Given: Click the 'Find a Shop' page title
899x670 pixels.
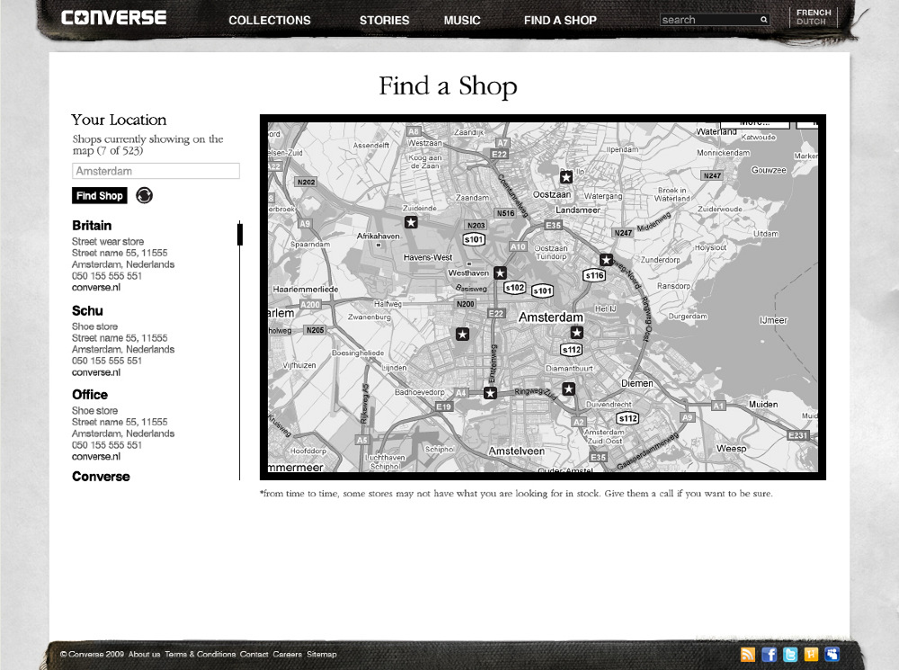Looking at the screenshot, I should [448, 86].
